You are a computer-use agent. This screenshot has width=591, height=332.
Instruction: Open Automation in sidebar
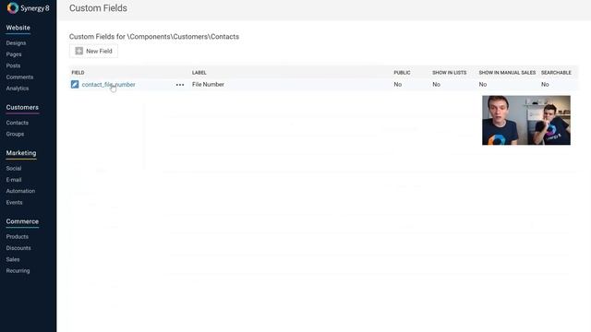point(20,191)
